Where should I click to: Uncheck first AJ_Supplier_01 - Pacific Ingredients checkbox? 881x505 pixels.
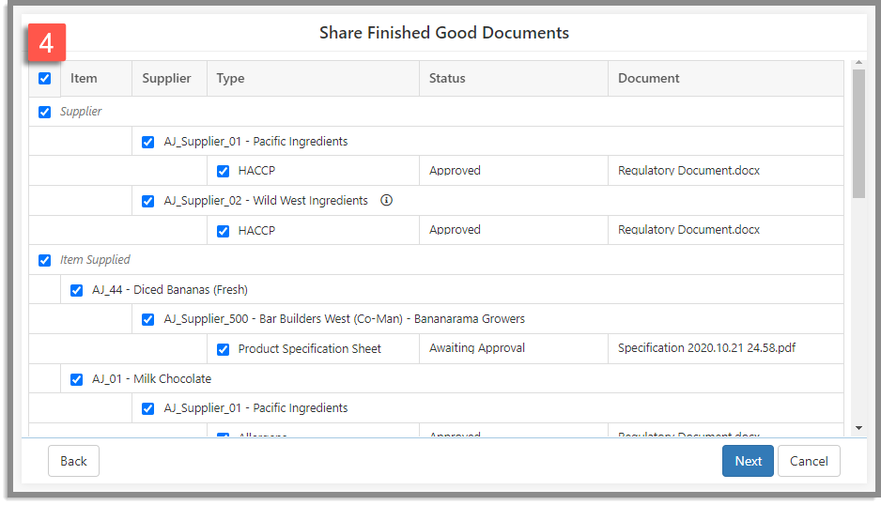click(147, 142)
